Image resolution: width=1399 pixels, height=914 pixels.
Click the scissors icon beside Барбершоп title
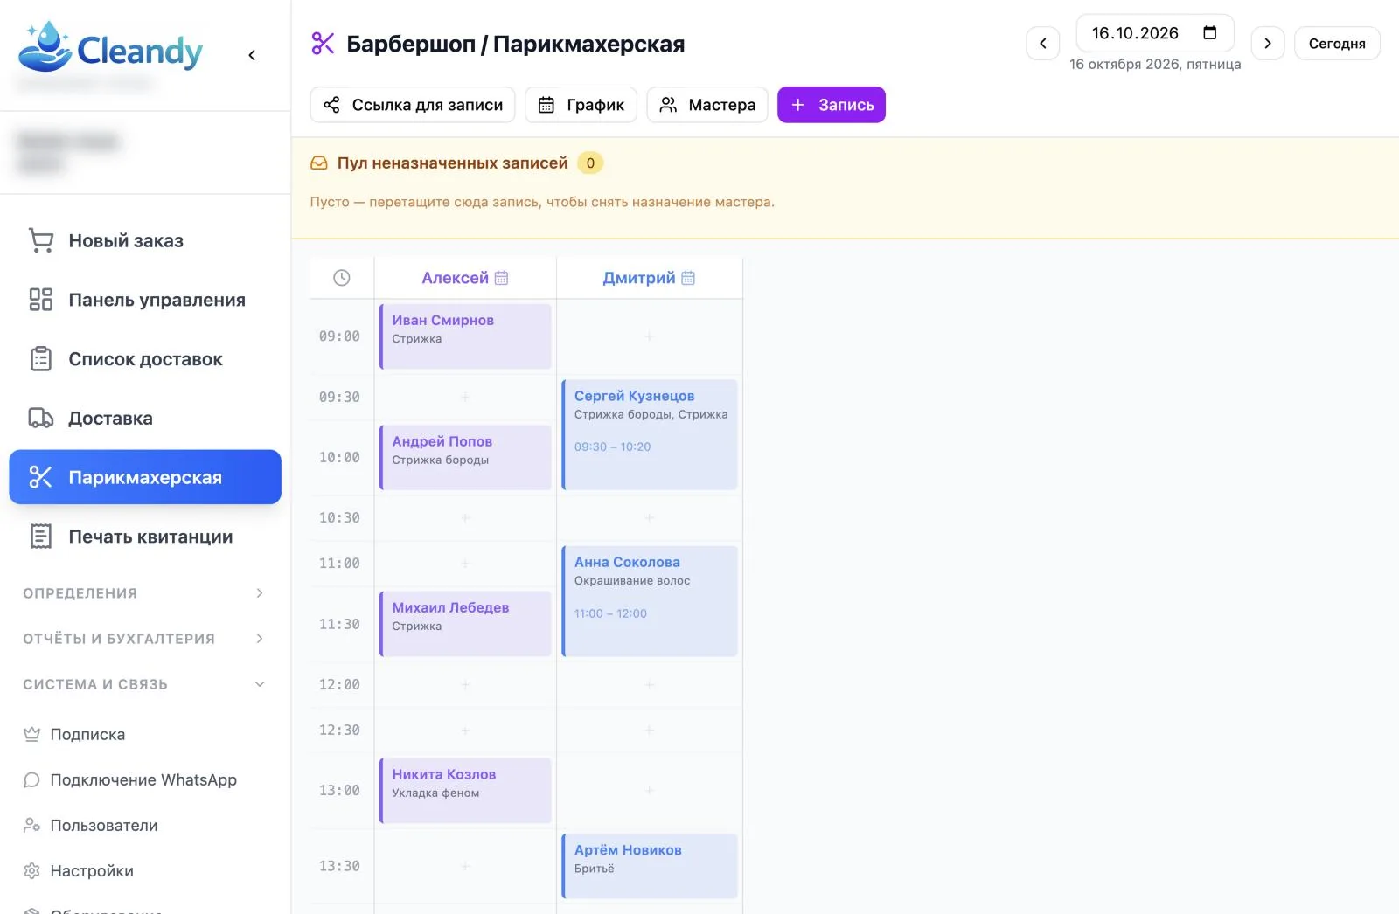[x=323, y=44]
